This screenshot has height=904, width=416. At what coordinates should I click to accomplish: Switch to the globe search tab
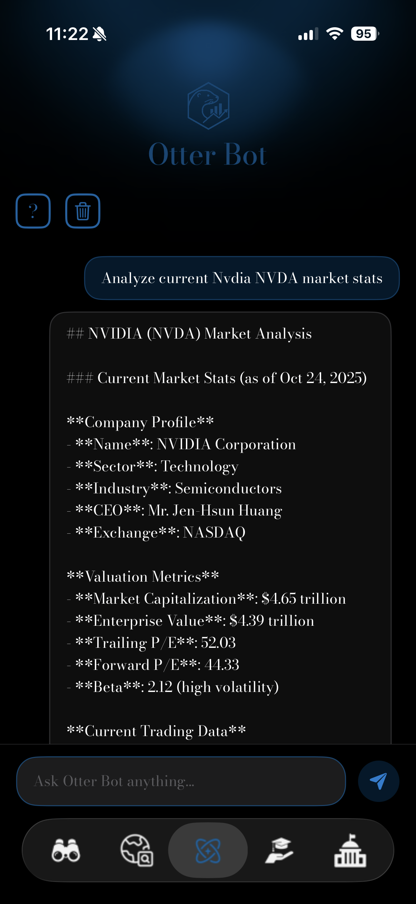pyautogui.click(x=137, y=850)
